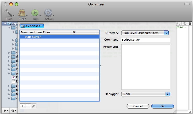
Task: Click the Build hammer icon
Action: tap(8, 13)
